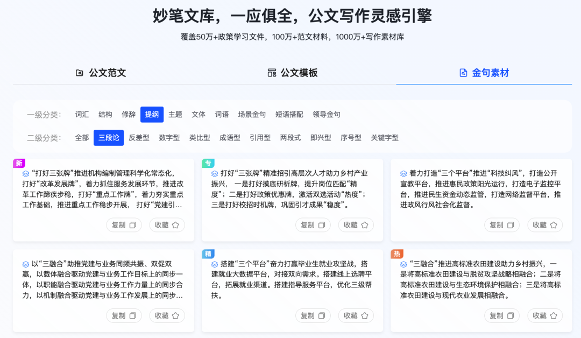Click the 专 badge on the 打好三张牌精准招引 card

(x=208, y=162)
